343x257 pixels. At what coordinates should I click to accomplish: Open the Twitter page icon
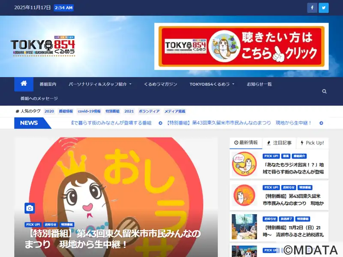pyautogui.click(x=323, y=8)
